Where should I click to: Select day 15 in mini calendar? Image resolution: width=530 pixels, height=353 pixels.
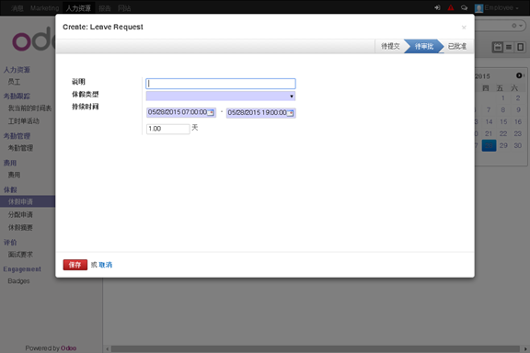click(503, 122)
